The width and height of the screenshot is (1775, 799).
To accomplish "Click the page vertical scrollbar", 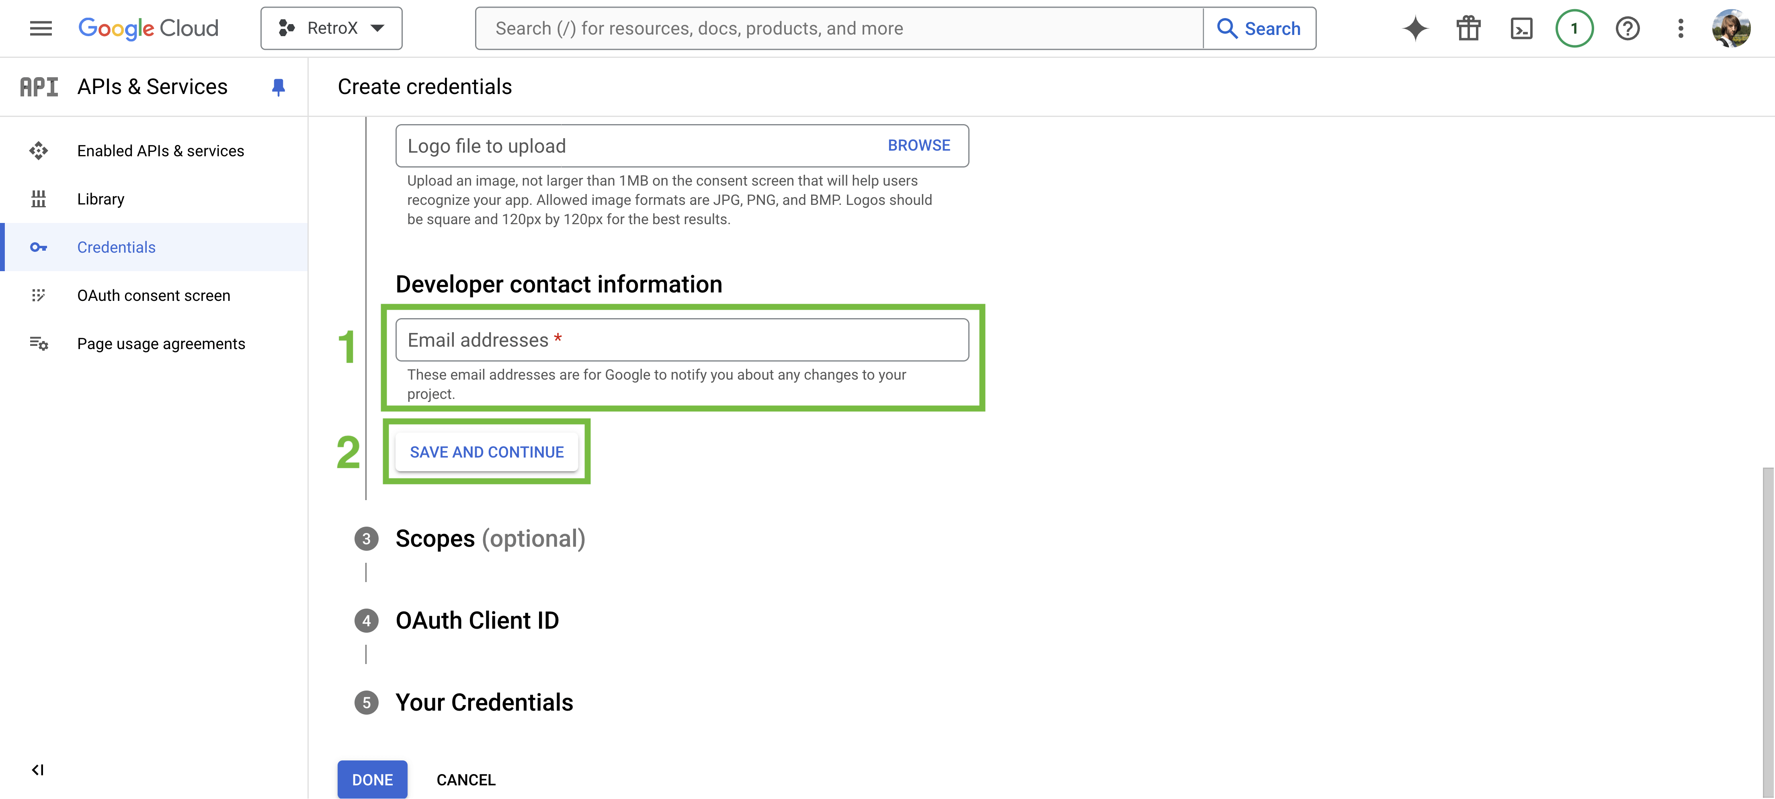I will 1768,632.
